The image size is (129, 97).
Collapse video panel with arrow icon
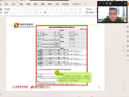[125, 3]
